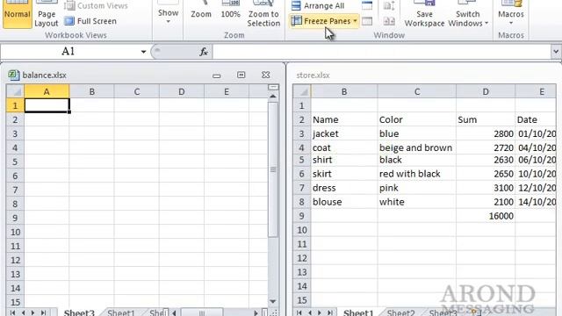562x316 pixels.
Task: Select column A header in balance.xlsx
Action: tap(47, 91)
